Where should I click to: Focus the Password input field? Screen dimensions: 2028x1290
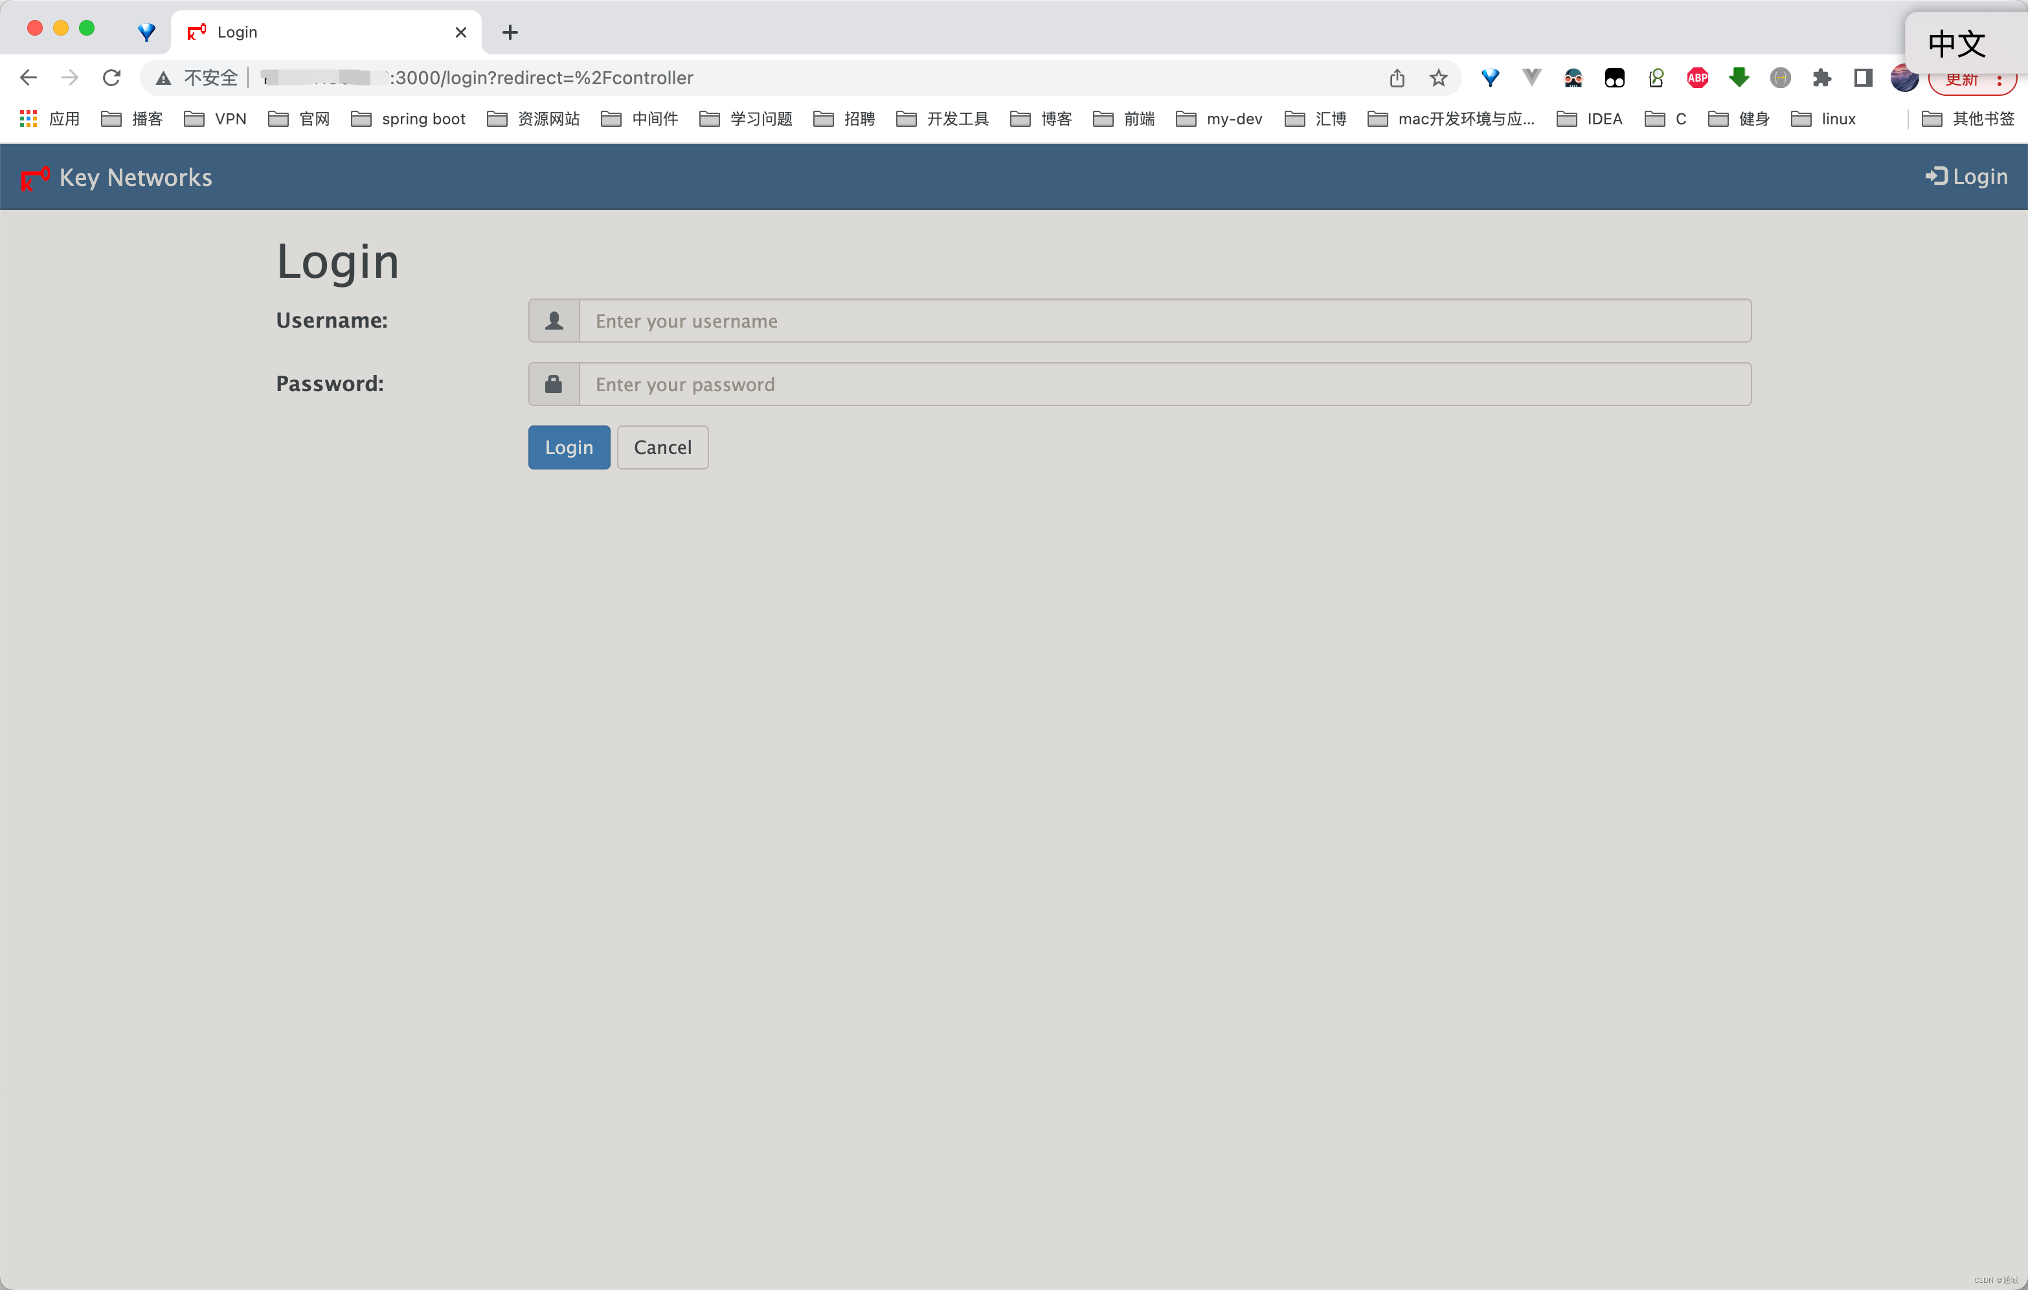pos(1164,384)
